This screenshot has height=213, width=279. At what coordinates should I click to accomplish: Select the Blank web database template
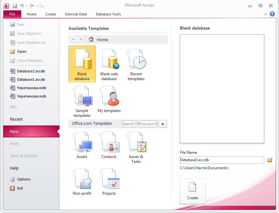pos(109,65)
